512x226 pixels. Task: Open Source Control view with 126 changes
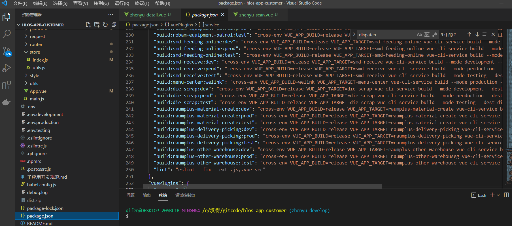point(7,52)
